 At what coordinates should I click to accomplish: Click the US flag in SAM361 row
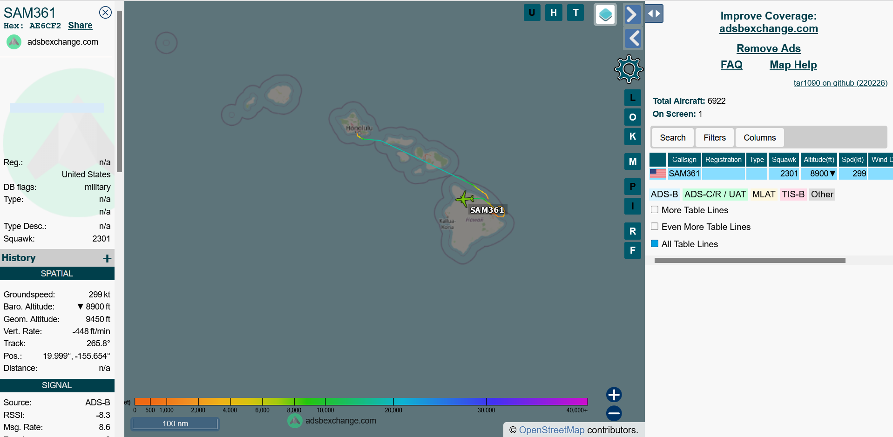tap(657, 174)
